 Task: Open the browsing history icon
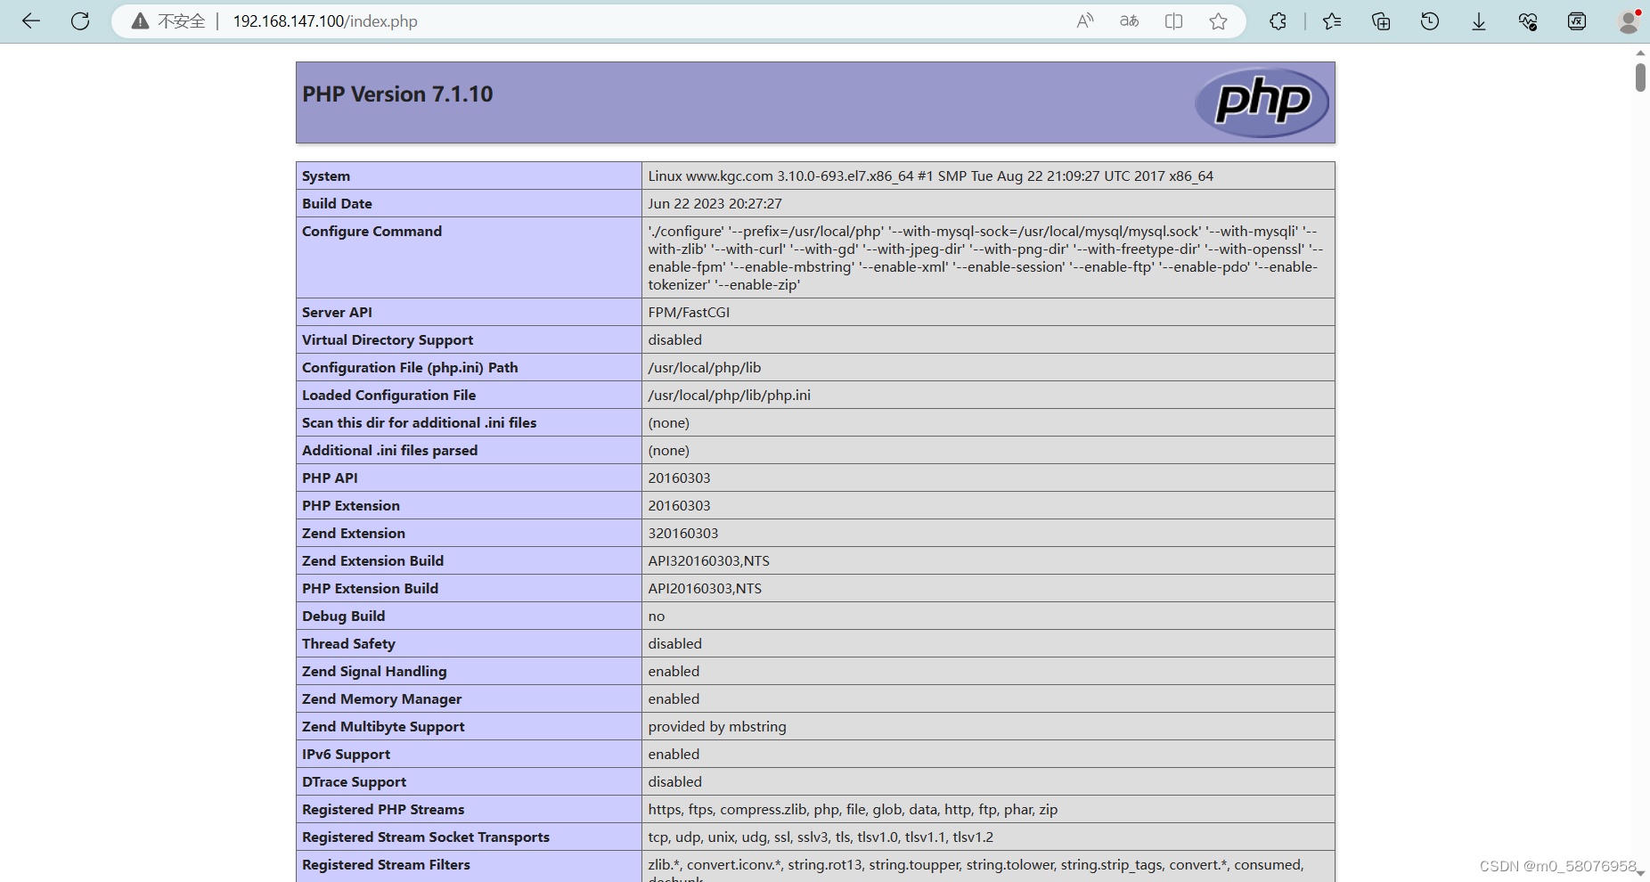coord(1430,21)
